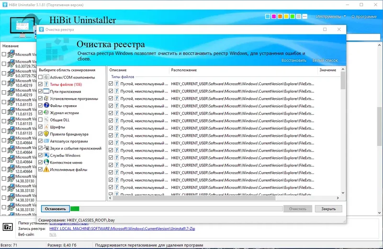
Task: Open the Белый список link
Action: (325, 60)
